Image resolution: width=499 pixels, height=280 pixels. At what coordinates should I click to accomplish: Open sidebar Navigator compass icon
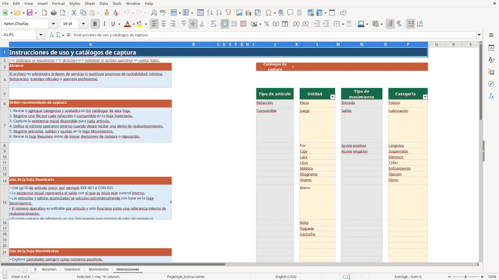coord(491,84)
